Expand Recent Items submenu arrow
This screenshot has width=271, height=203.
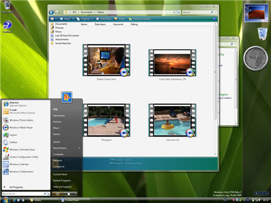click(x=79, y=148)
